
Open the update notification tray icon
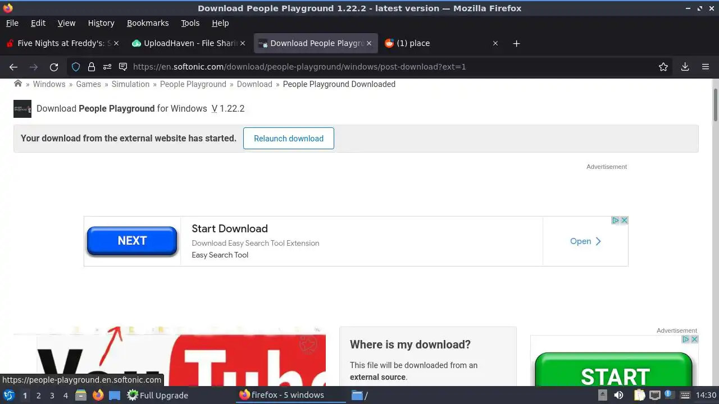[669, 394]
